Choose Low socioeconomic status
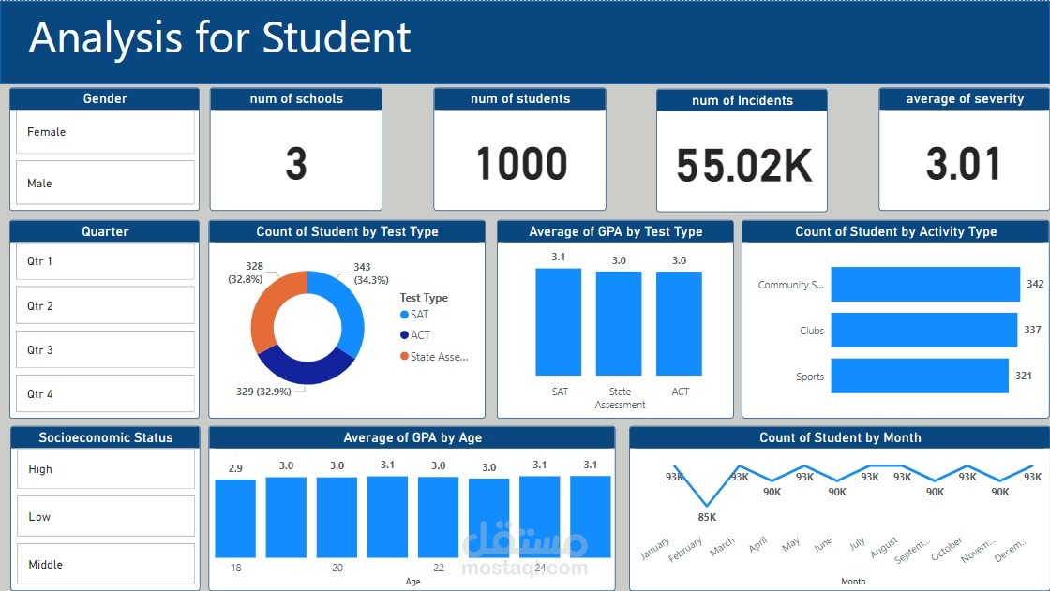This screenshot has width=1050, height=591. click(105, 516)
